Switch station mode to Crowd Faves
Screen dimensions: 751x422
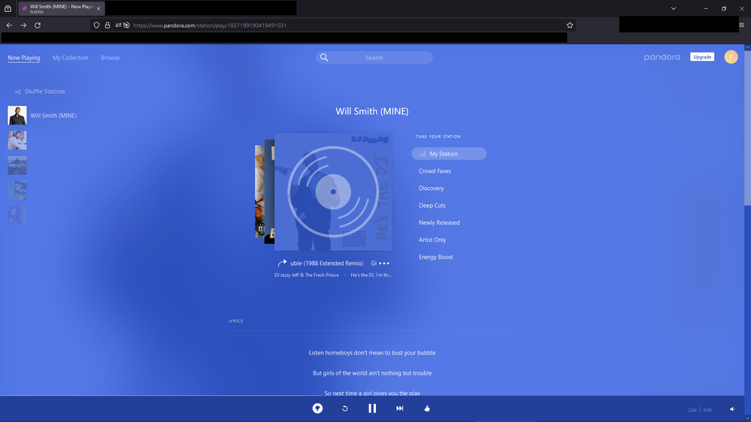[435, 171]
